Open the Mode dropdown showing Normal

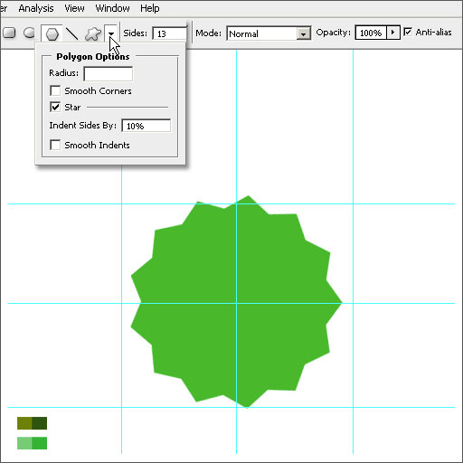[269, 33]
